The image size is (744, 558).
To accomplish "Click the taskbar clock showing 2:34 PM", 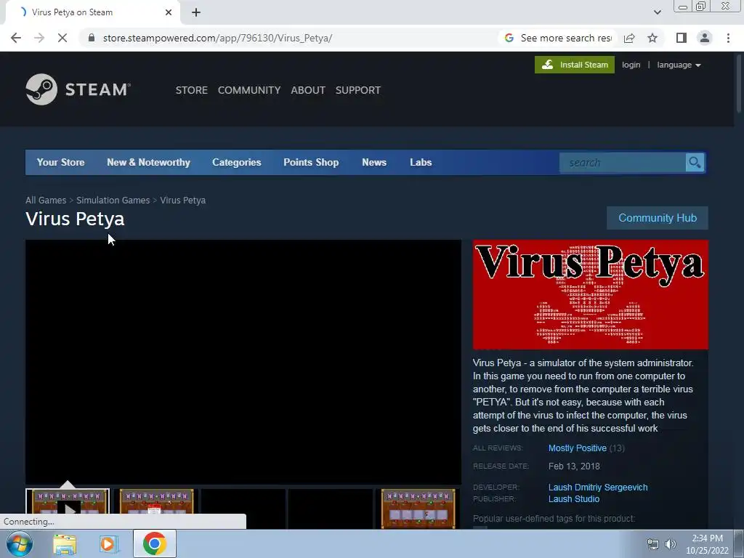I will (707, 544).
